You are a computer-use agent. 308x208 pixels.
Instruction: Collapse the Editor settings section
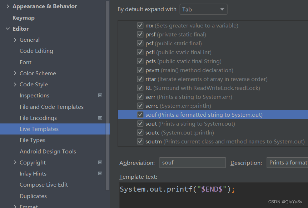pyautogui.click(x=8, y=29)
